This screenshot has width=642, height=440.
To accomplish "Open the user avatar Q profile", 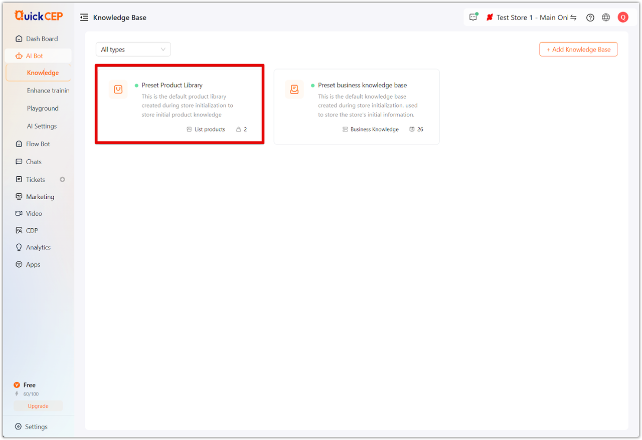I will coord(623,18).
